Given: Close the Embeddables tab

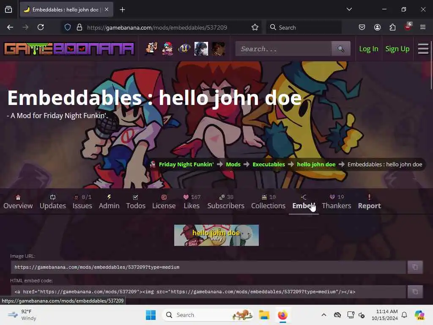Looking at the screenshot, I should [x=107, y=9].
